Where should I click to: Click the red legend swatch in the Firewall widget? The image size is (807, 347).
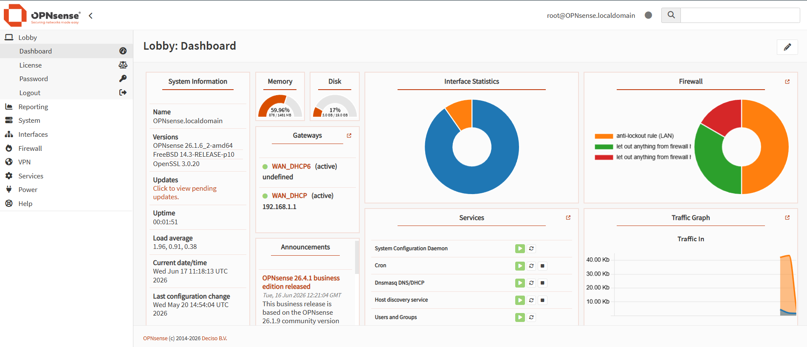coord(604,158)
